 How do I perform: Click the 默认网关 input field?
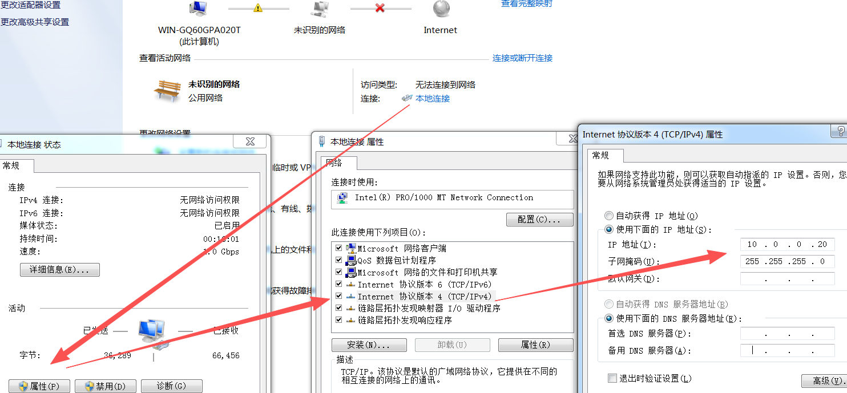[x=786, y=278]
